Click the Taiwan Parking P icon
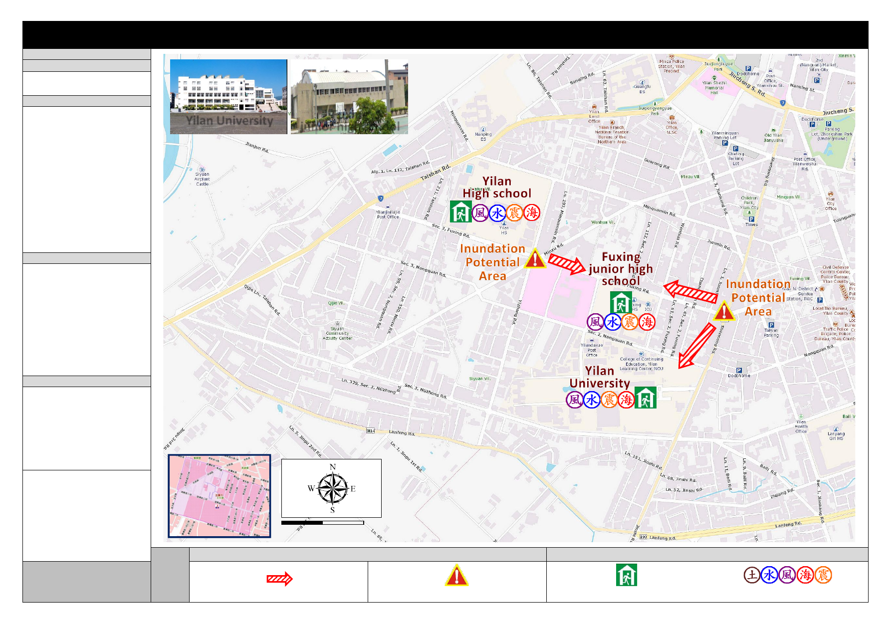 771,325
